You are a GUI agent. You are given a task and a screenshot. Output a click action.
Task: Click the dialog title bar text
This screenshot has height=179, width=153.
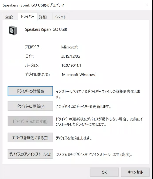click(x=33, y=5)
